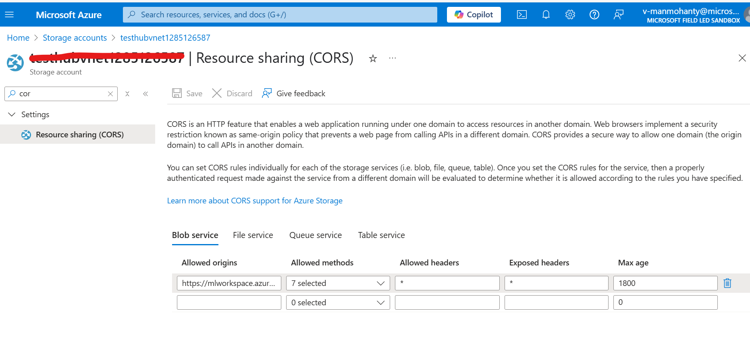This screenshot has height=352, width=750.
Task: Click empty Exposed headers field in second row
Action: [x=556, y=302]
